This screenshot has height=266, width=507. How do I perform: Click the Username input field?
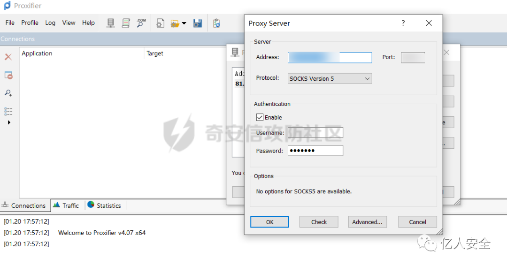coord(315,132)
